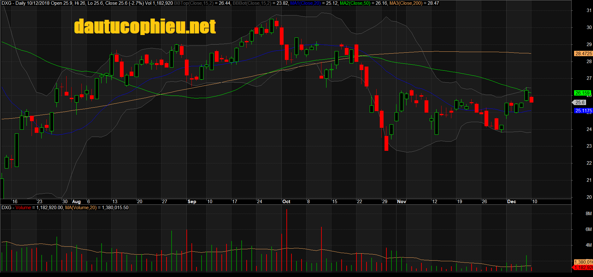Jump to Oct marker on date axis
The width and height of the screenshot is (593, 277).
[286, 202]
